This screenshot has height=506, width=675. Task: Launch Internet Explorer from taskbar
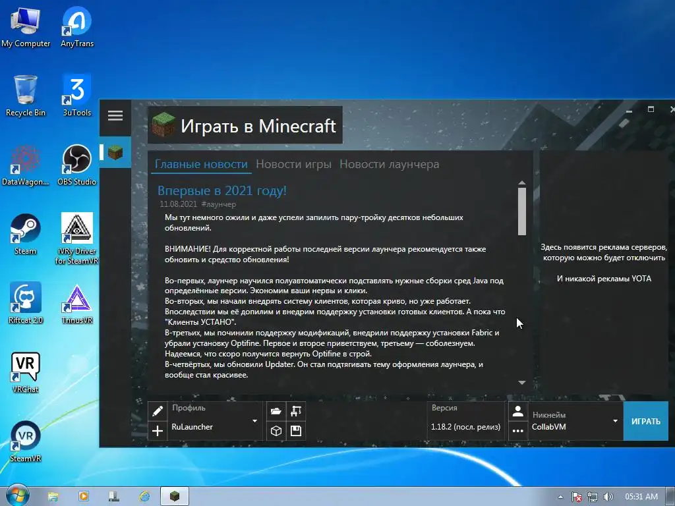[x=144, y=497]
